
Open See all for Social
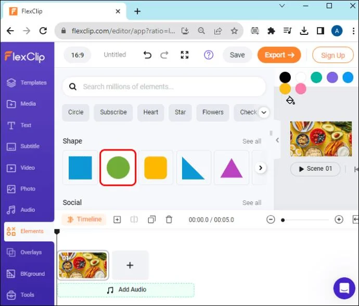[252, 203]
